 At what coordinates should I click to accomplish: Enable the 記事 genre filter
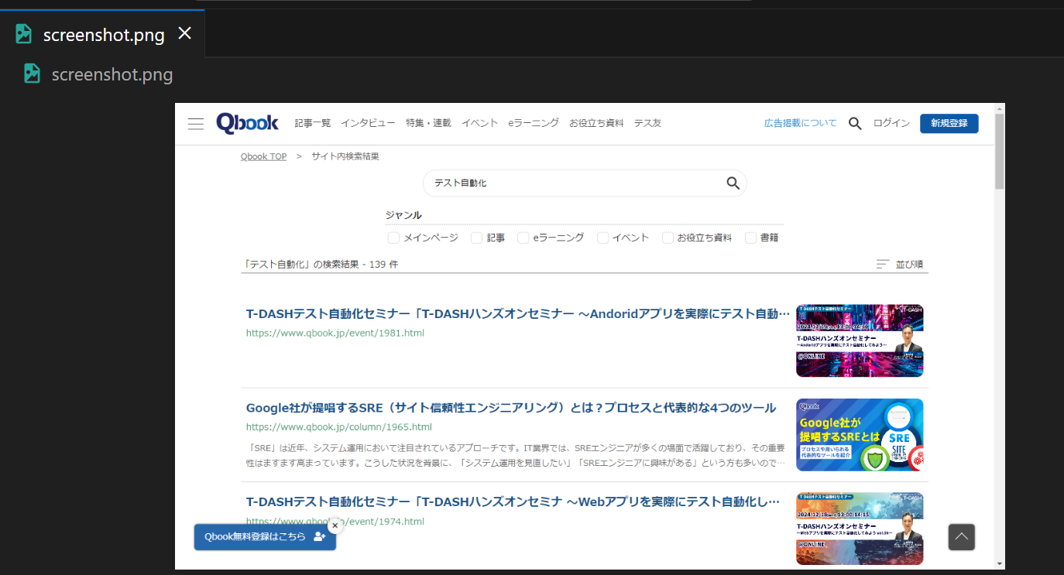[x=476, y=238]
